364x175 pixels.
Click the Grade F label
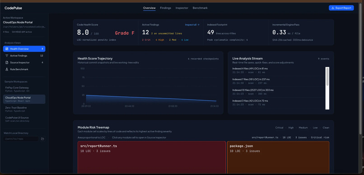click(x=125, y=33)
